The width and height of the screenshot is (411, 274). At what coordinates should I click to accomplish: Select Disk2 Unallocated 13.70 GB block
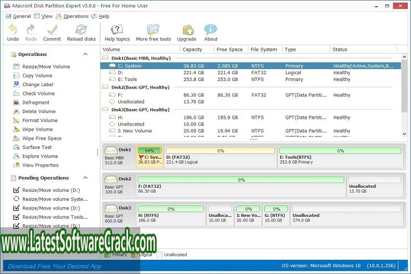click(x=375, y=186)
